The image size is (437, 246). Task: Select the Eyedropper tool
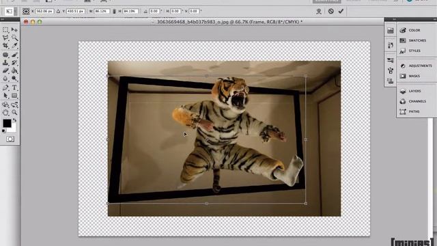(x=14, y=46)
